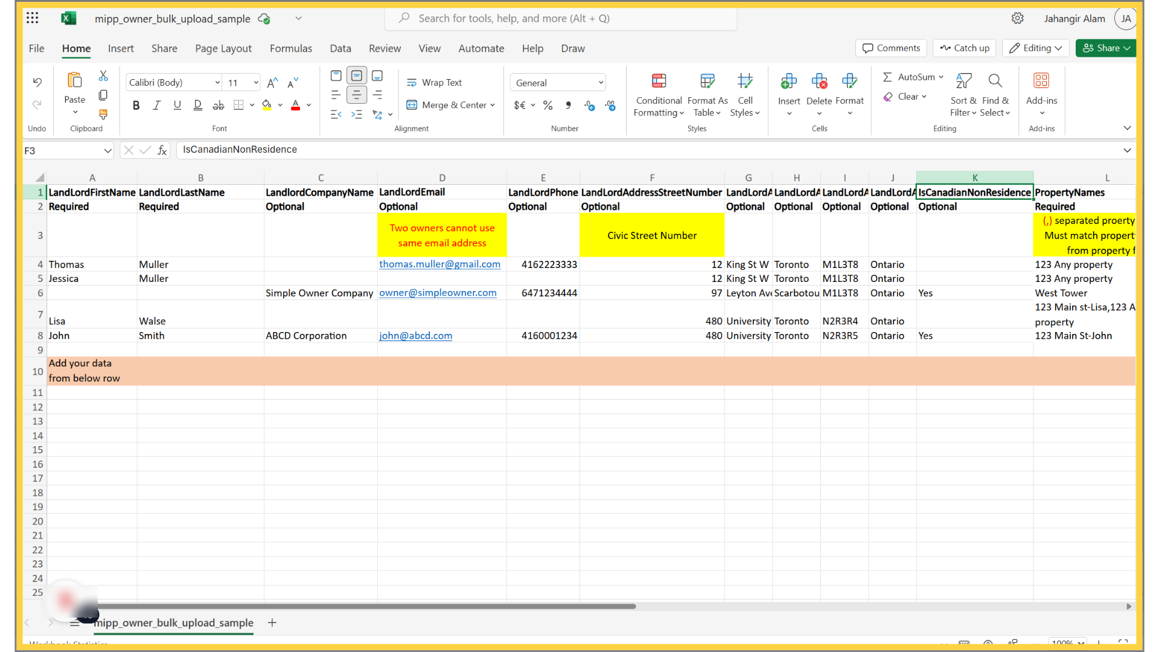Image resolution: width=1159 pixels, height=652 pixels.
Task: Click the Excel logo icon
Action: (68, 18)
